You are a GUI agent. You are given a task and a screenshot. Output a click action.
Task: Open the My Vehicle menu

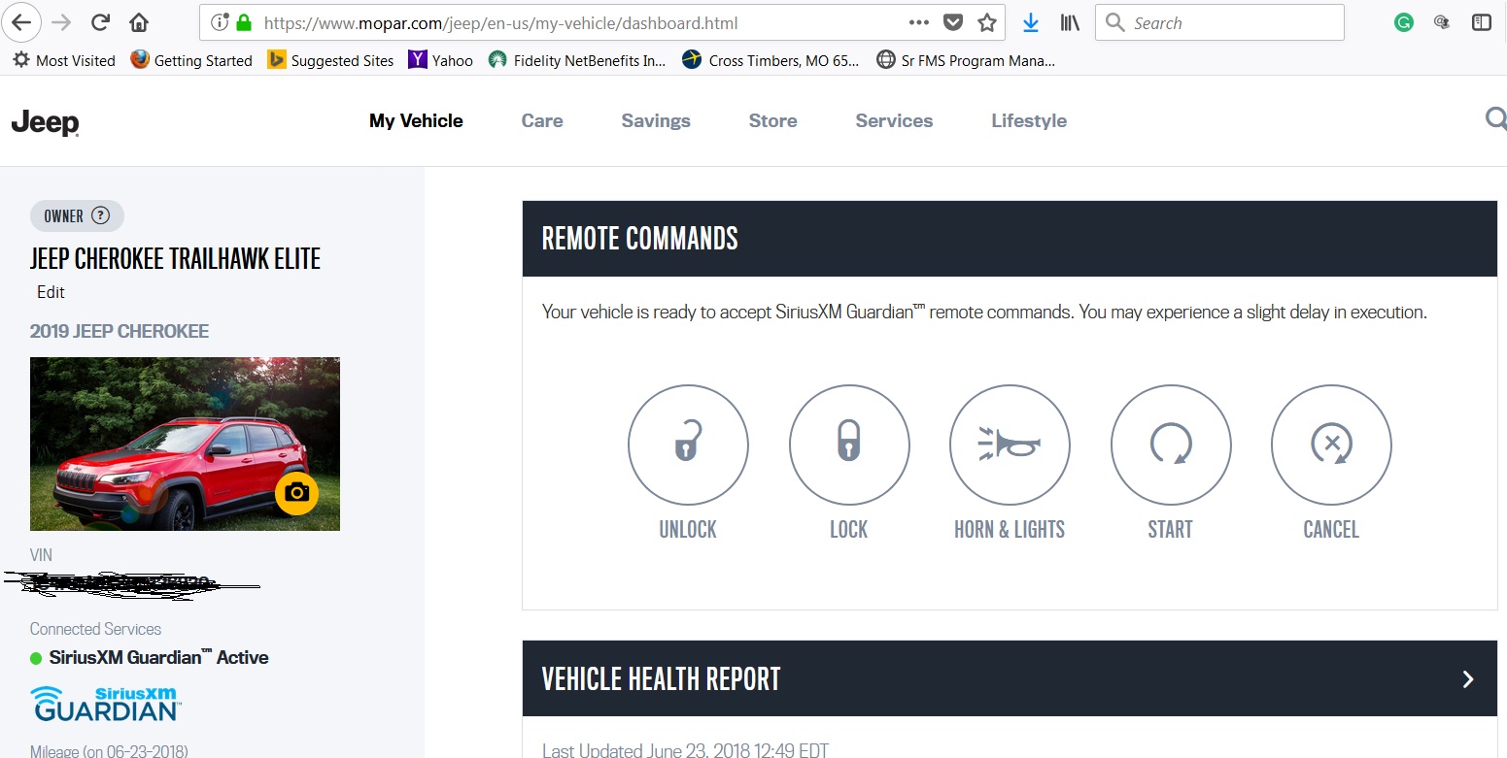tap(416, 120)
